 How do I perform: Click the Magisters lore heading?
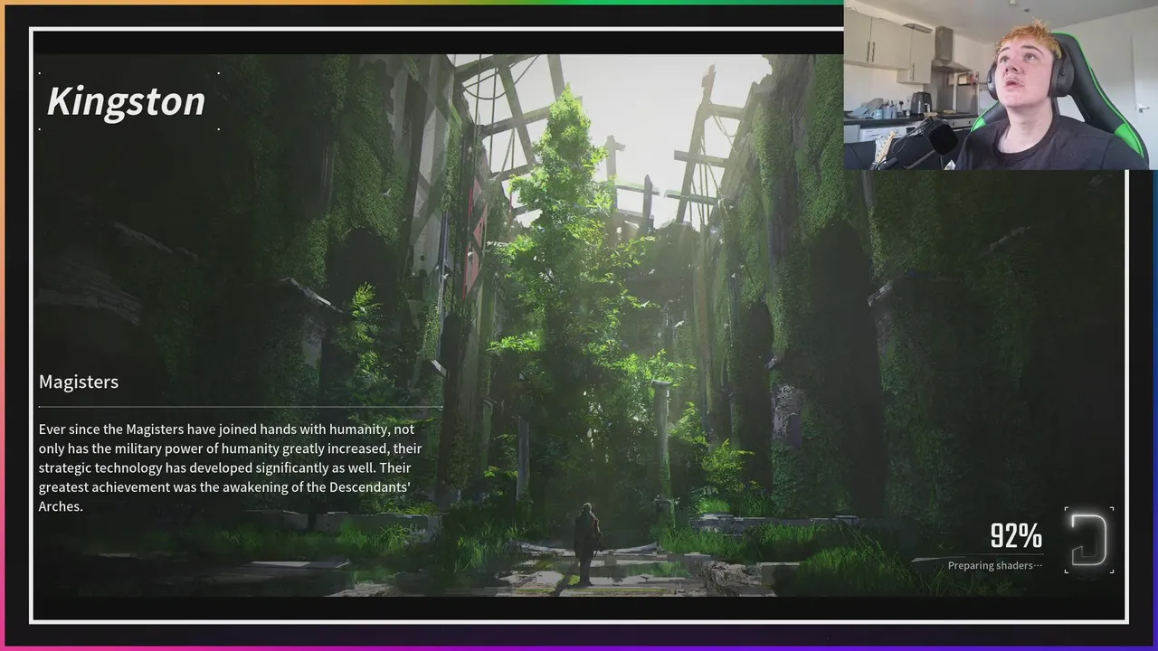[x=79, y=382]
